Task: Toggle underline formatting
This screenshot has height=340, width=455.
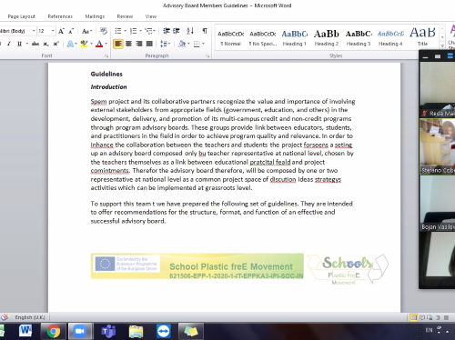Action: point(19,44)
